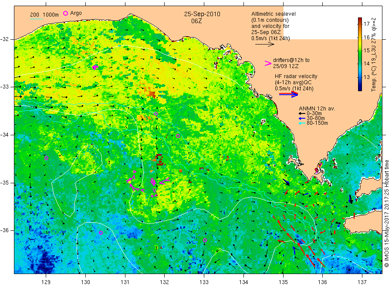Click the 135 longitude axis label
392x288 pixels.
click(283, 282)
